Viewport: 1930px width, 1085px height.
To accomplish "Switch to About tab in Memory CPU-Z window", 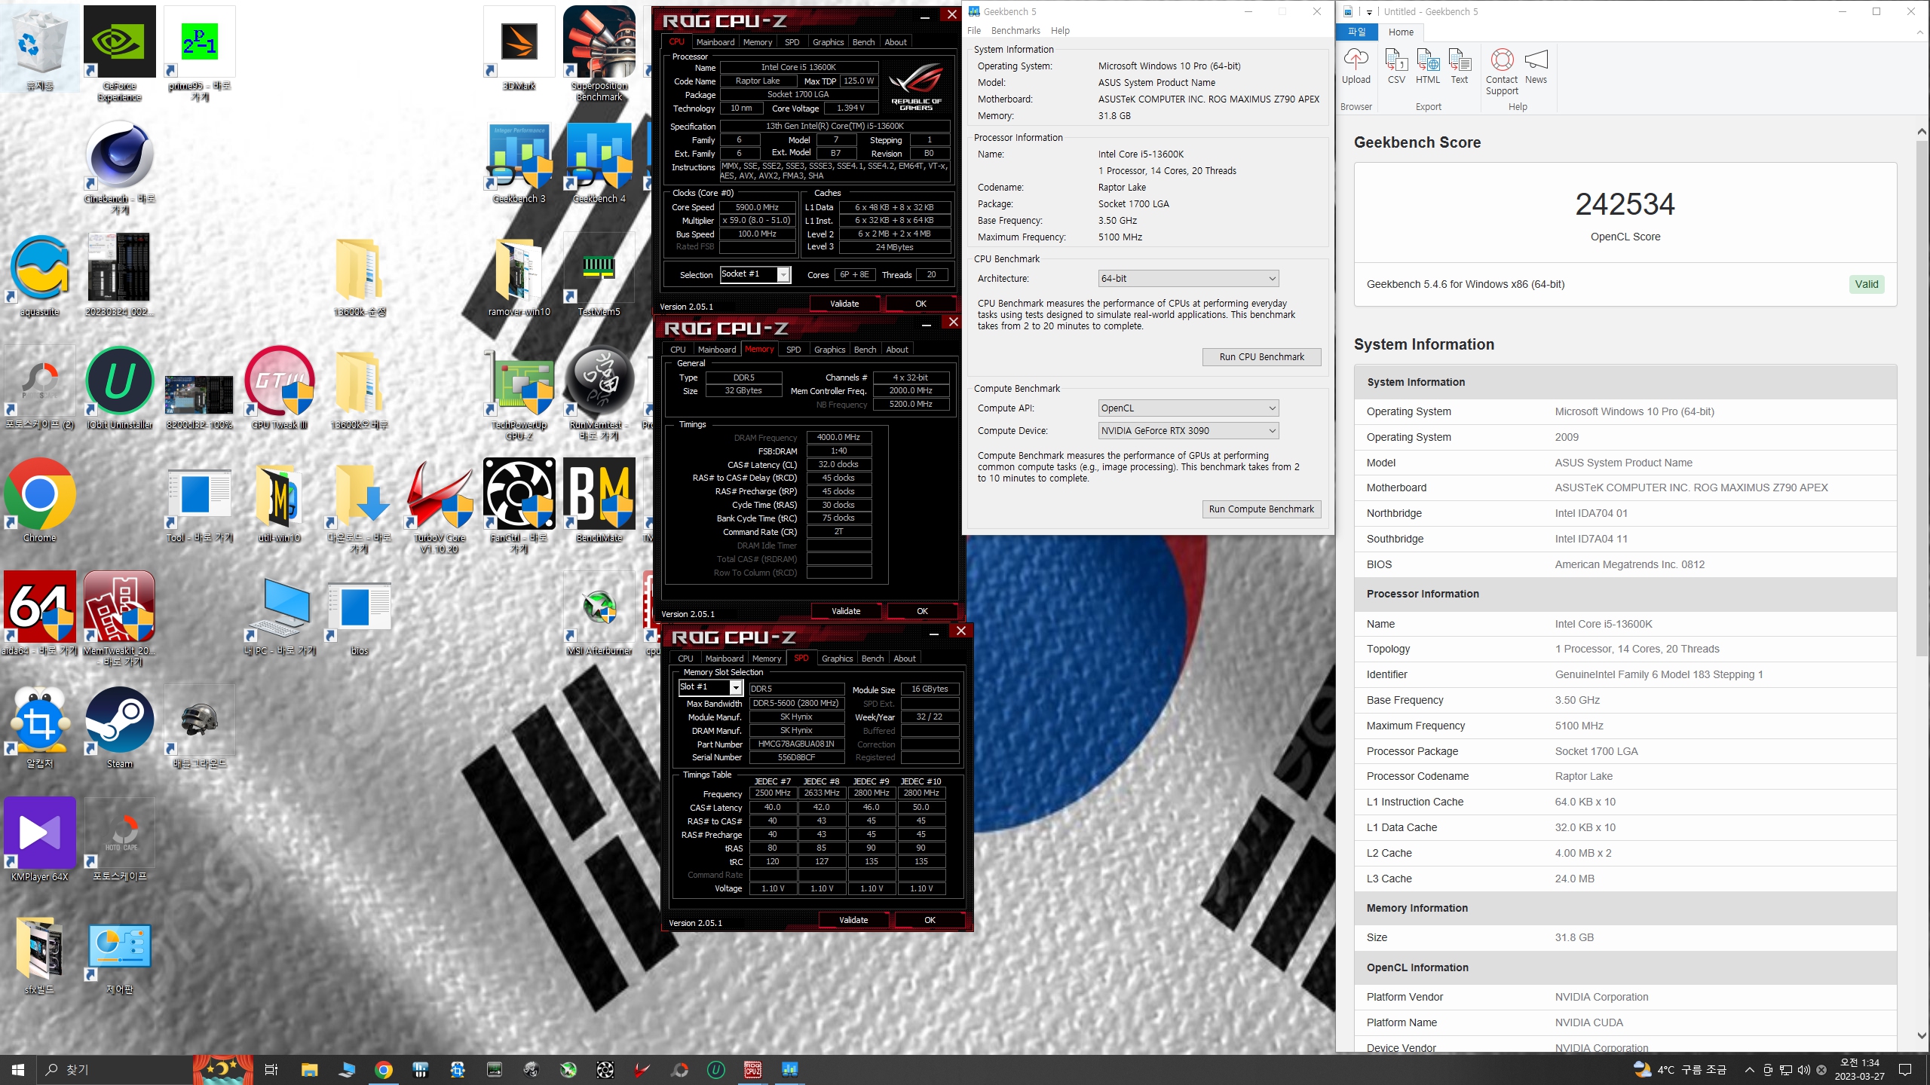I will tap(896, 350).
